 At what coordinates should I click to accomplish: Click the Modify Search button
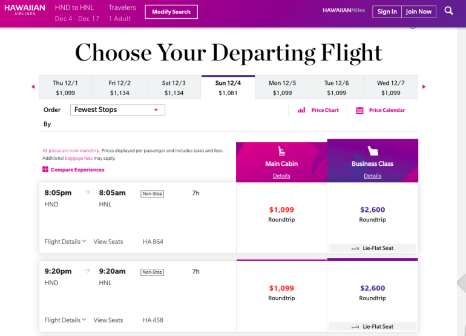[171, 12]
